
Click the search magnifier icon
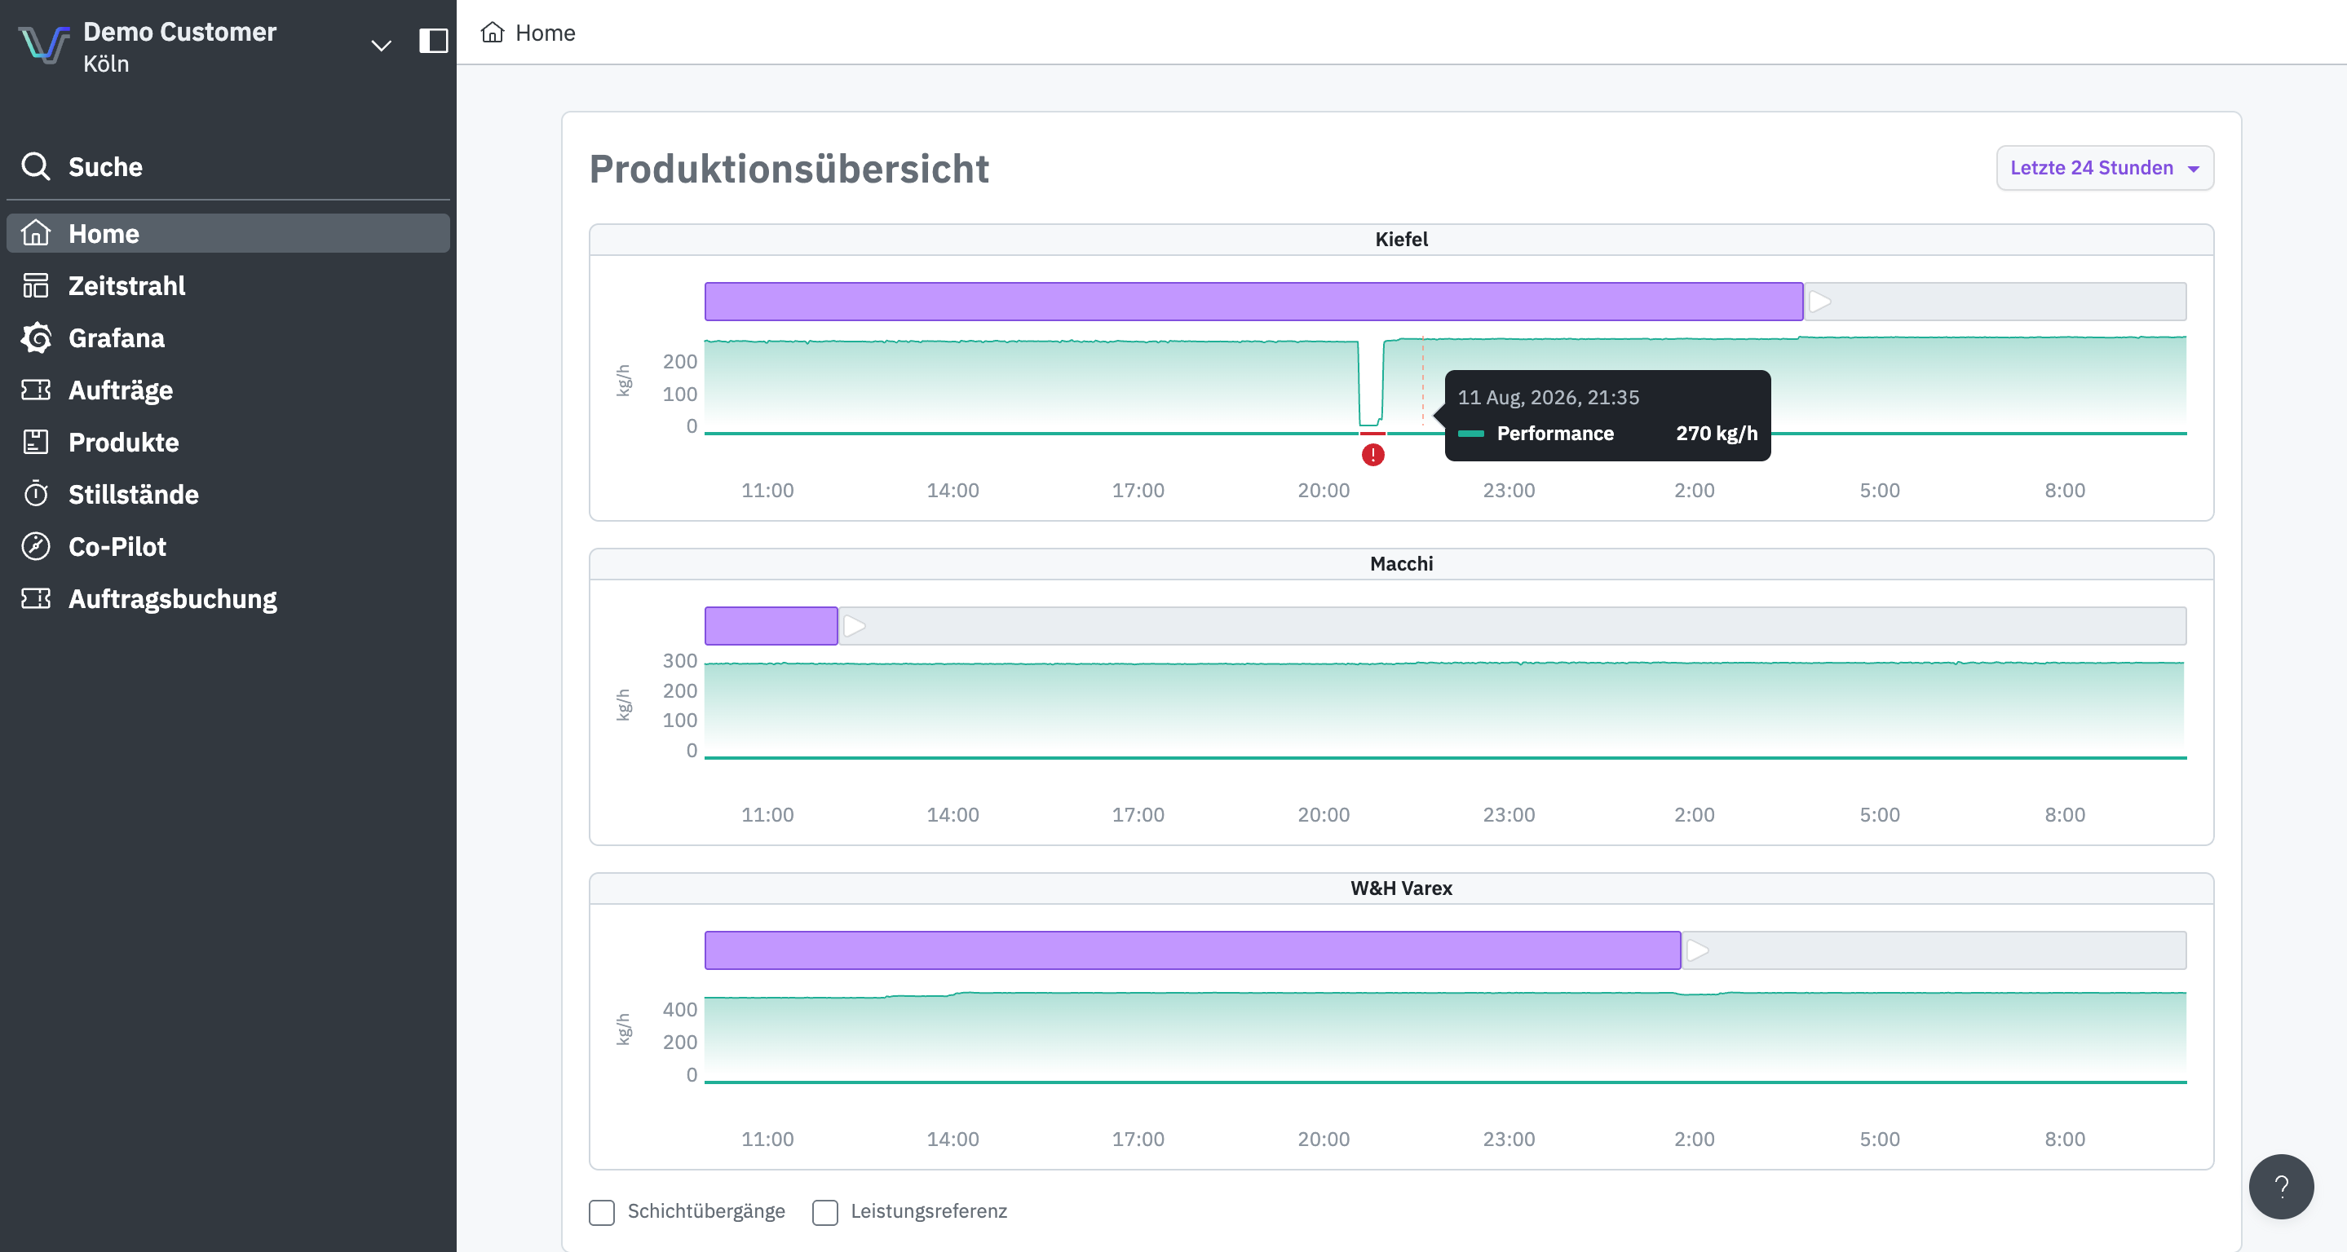[36, 166]
